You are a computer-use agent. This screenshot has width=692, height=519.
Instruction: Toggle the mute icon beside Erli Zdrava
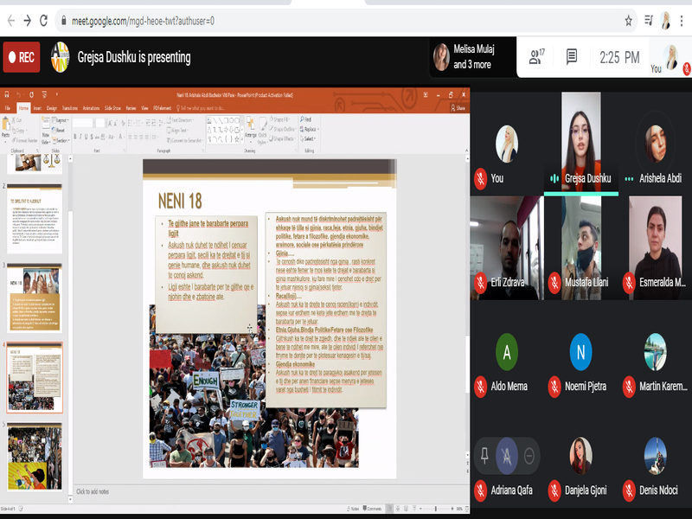[480, 282]
